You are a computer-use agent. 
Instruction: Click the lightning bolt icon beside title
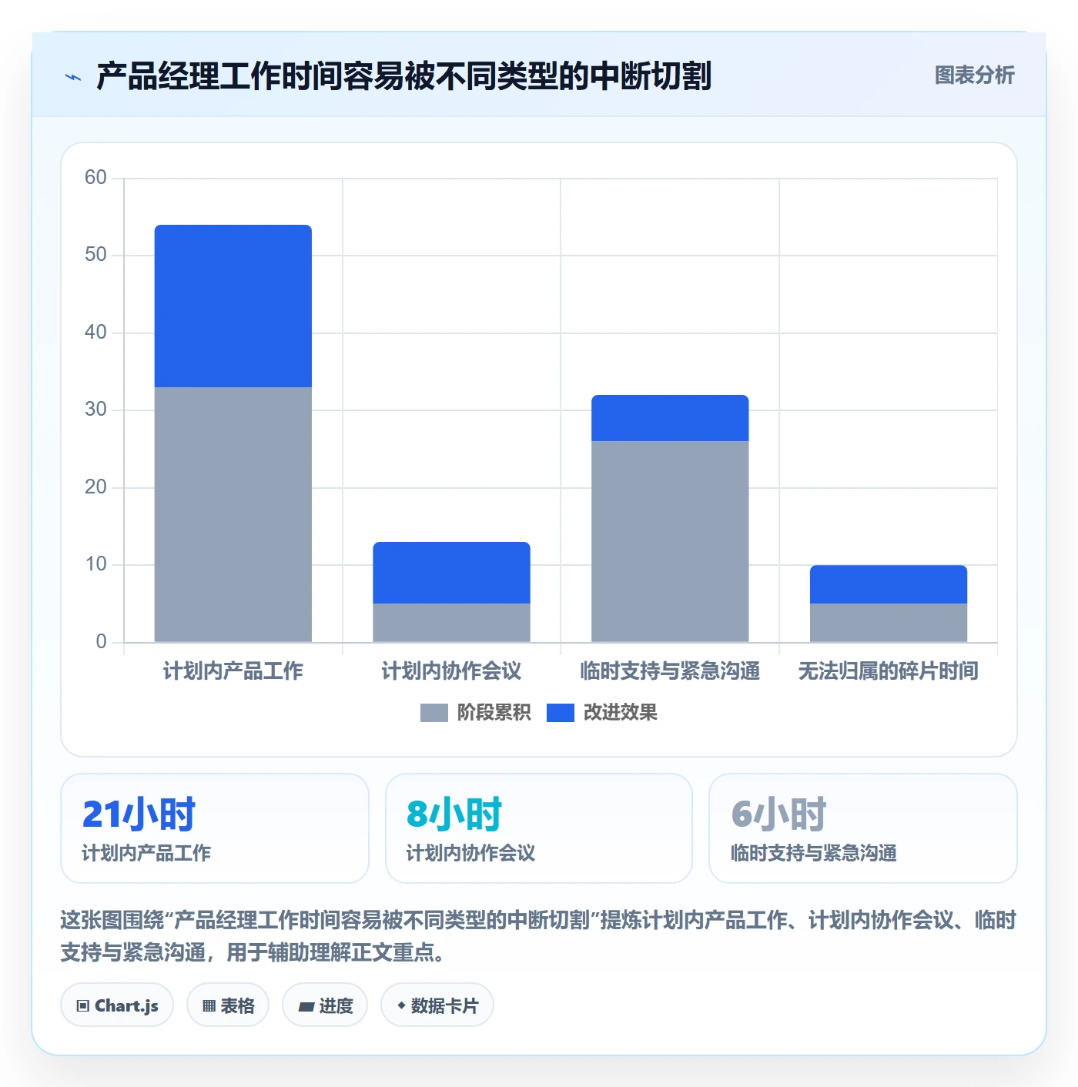(73, 77)
